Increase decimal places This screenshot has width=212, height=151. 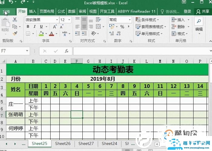pyautogui.click(x=111, y=34)
